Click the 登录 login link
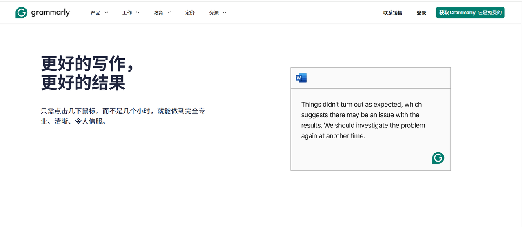This screenshot has height=227, width=522. tap(421, 13)
